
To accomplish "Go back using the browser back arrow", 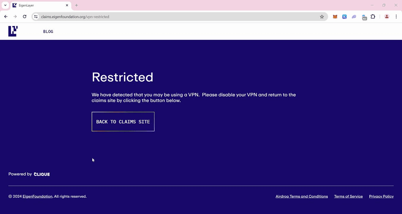I will 6,17.
